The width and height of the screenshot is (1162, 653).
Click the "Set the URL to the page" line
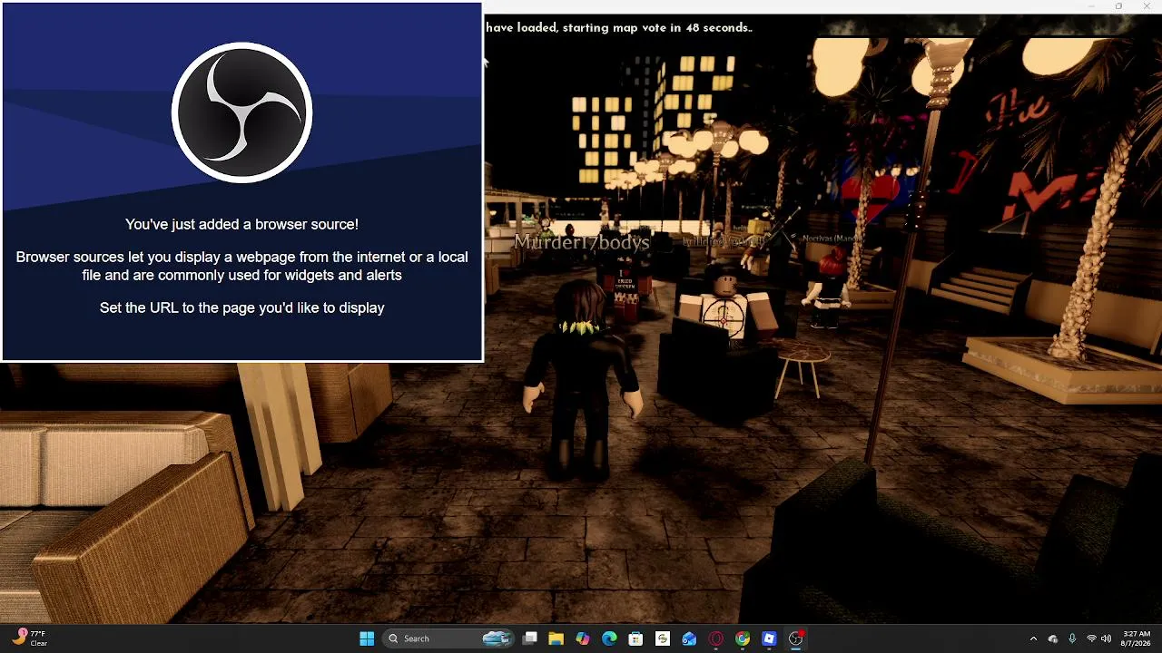(241, 307)
